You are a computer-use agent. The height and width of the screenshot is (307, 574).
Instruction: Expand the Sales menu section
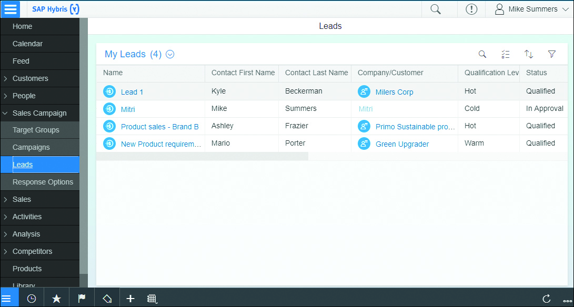tap(5, 199)
